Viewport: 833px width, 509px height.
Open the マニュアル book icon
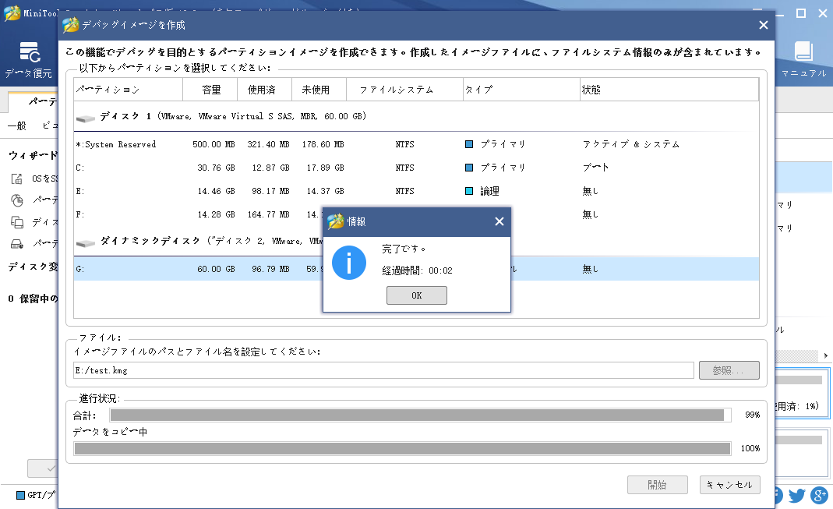803,59
